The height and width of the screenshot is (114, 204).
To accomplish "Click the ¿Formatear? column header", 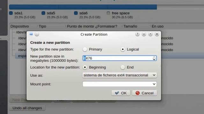I will (x=106, y=26).
